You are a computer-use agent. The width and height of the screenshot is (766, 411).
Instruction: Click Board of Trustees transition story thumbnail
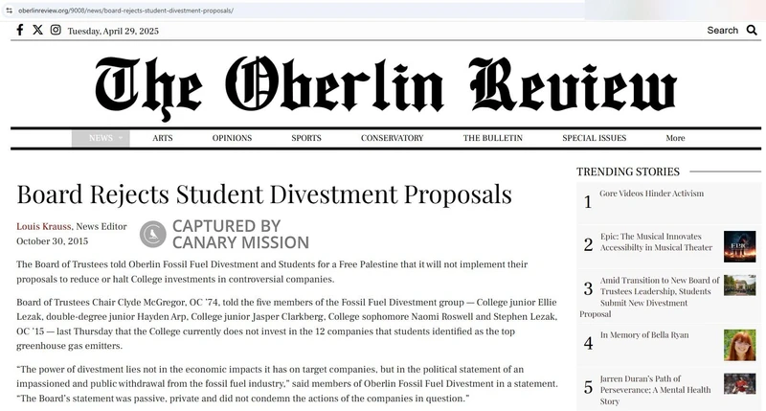coord(739,285)
